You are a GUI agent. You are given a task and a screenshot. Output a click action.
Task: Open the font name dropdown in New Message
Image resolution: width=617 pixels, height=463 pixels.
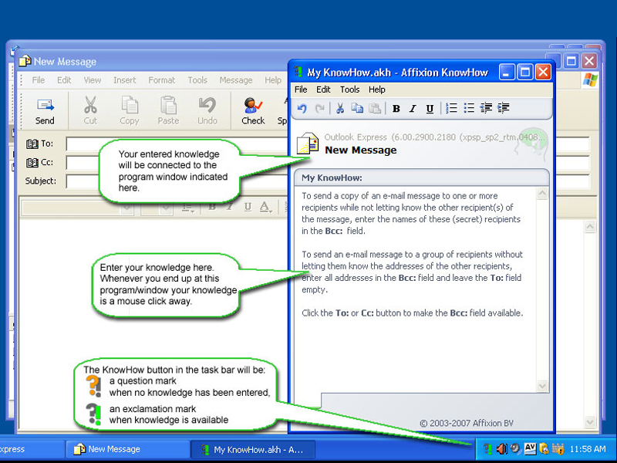tap(126, 208)
